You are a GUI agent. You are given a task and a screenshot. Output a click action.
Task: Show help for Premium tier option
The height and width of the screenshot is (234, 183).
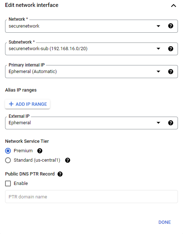tap(40, 151)
